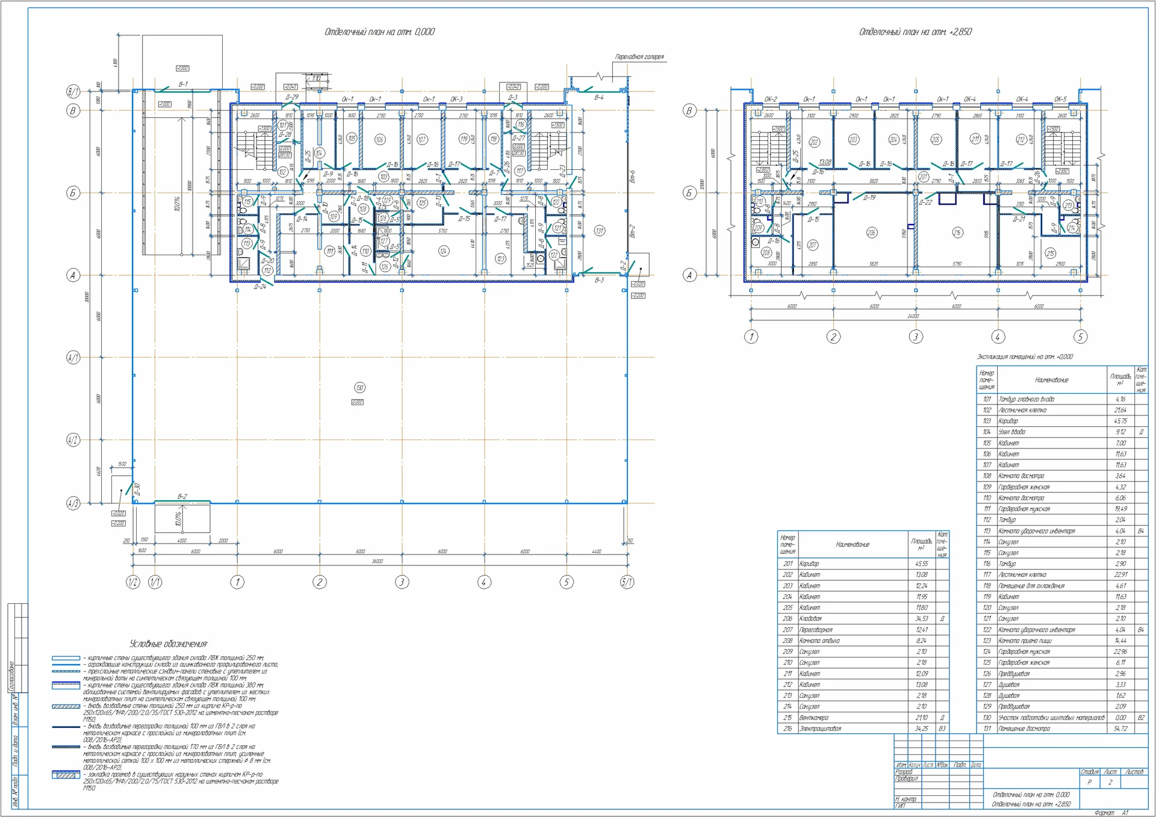Click the area value '34,53'
This screenshot has height=817, width=1156.
pyautogui.click(x=921, y=619)
